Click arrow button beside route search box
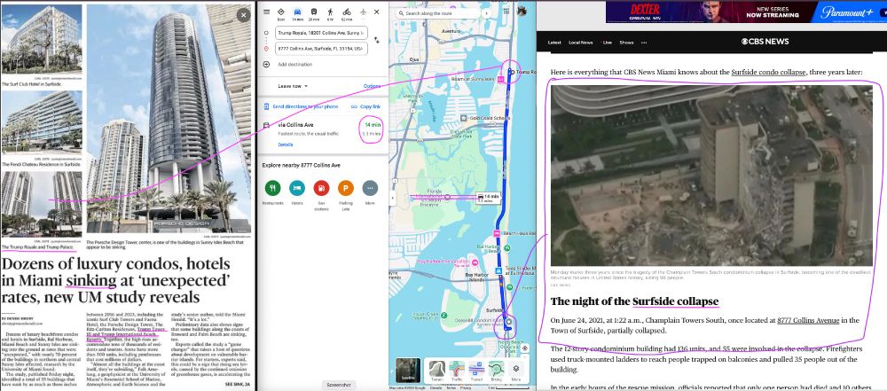This screenshot has height=391, width=887. 485,13
